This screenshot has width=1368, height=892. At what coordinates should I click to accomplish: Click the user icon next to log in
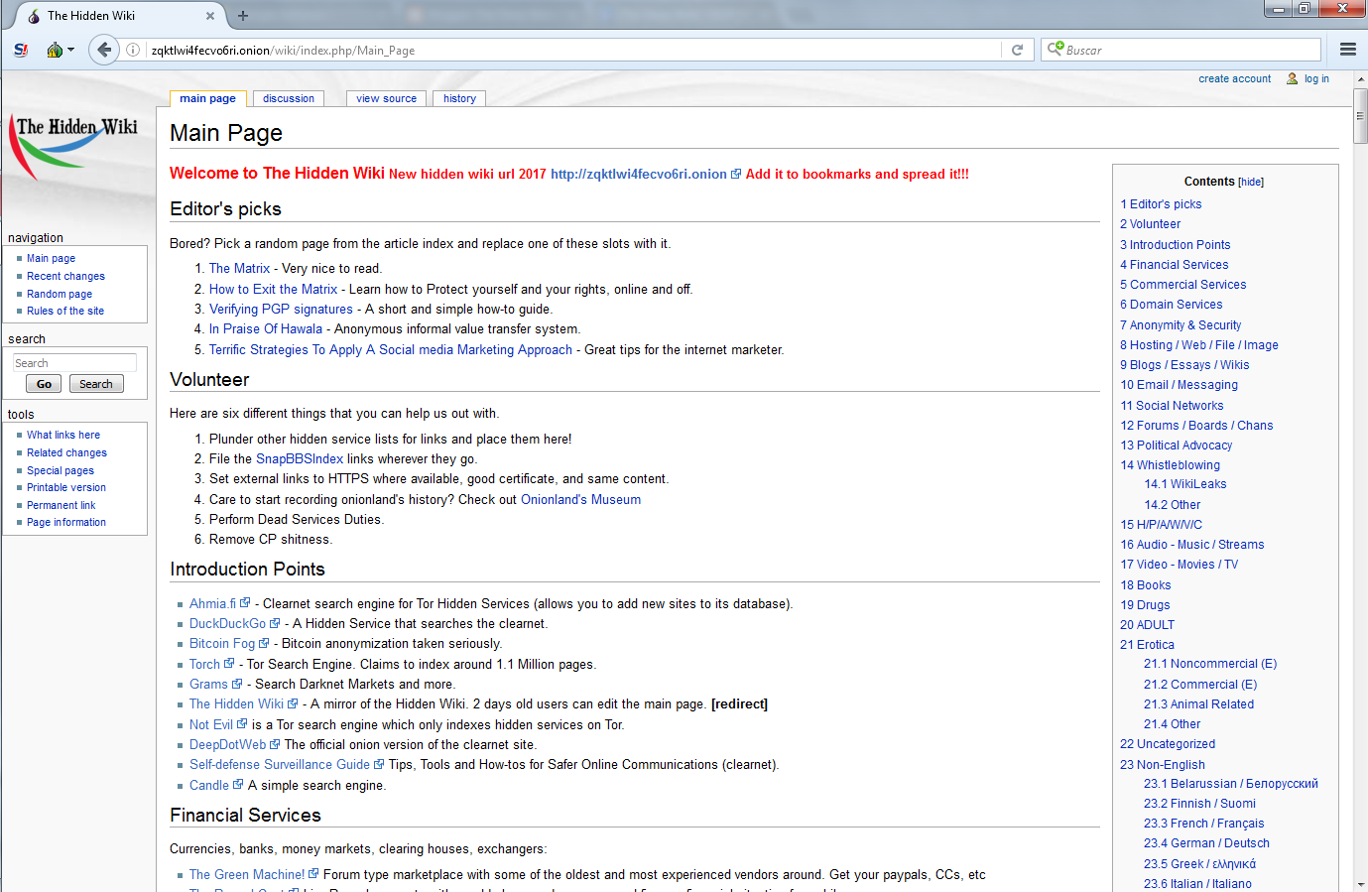(1293, 78)
